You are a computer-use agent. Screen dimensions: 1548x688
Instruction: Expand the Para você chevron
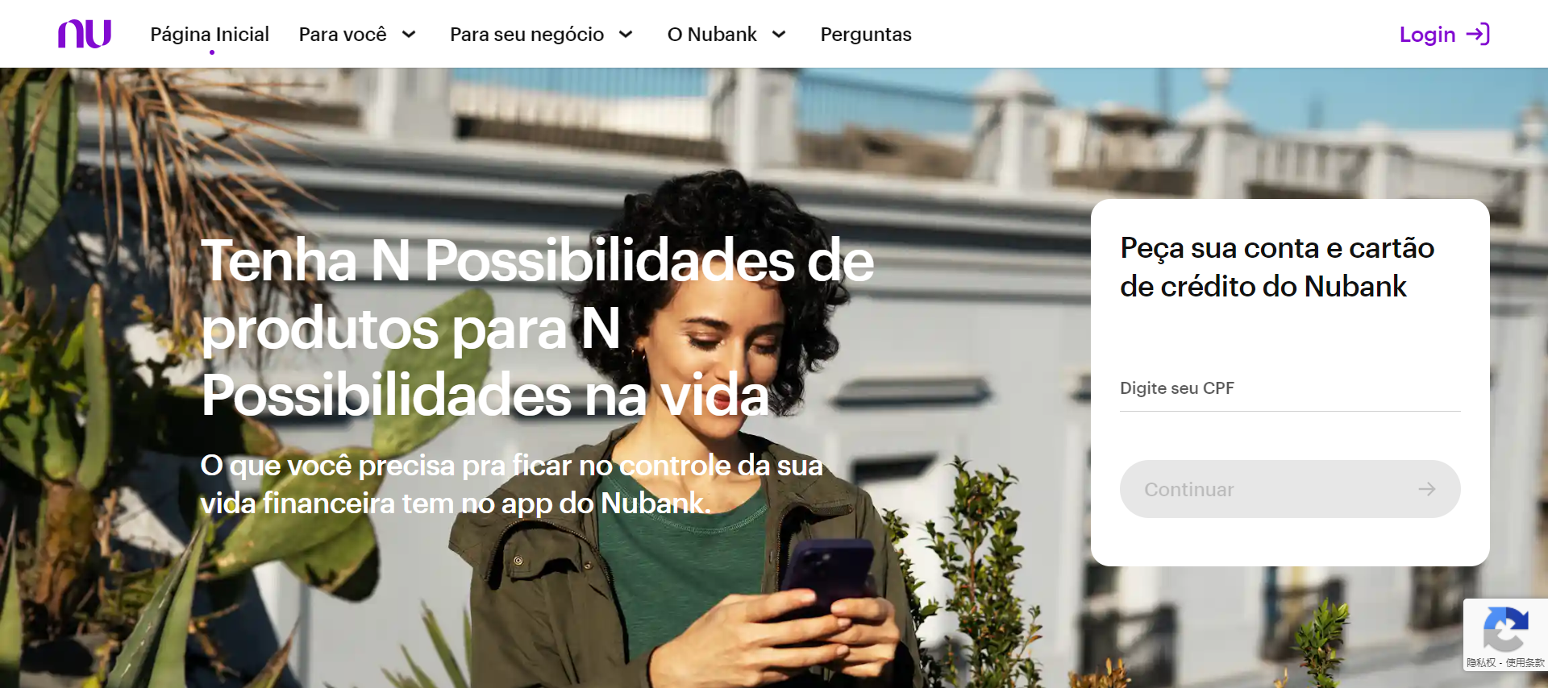(x=409, y=34)
